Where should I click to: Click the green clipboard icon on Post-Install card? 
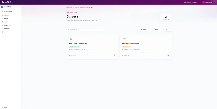pyautogui.click(x=71, y=39)
